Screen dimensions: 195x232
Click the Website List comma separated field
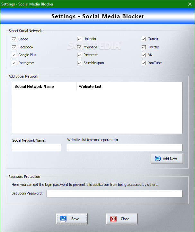125,147
